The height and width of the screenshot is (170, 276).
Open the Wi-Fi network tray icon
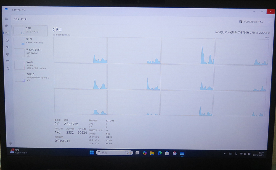click(x=241, y=154)
